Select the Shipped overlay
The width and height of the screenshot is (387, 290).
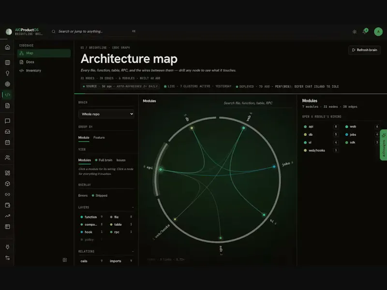100,196
